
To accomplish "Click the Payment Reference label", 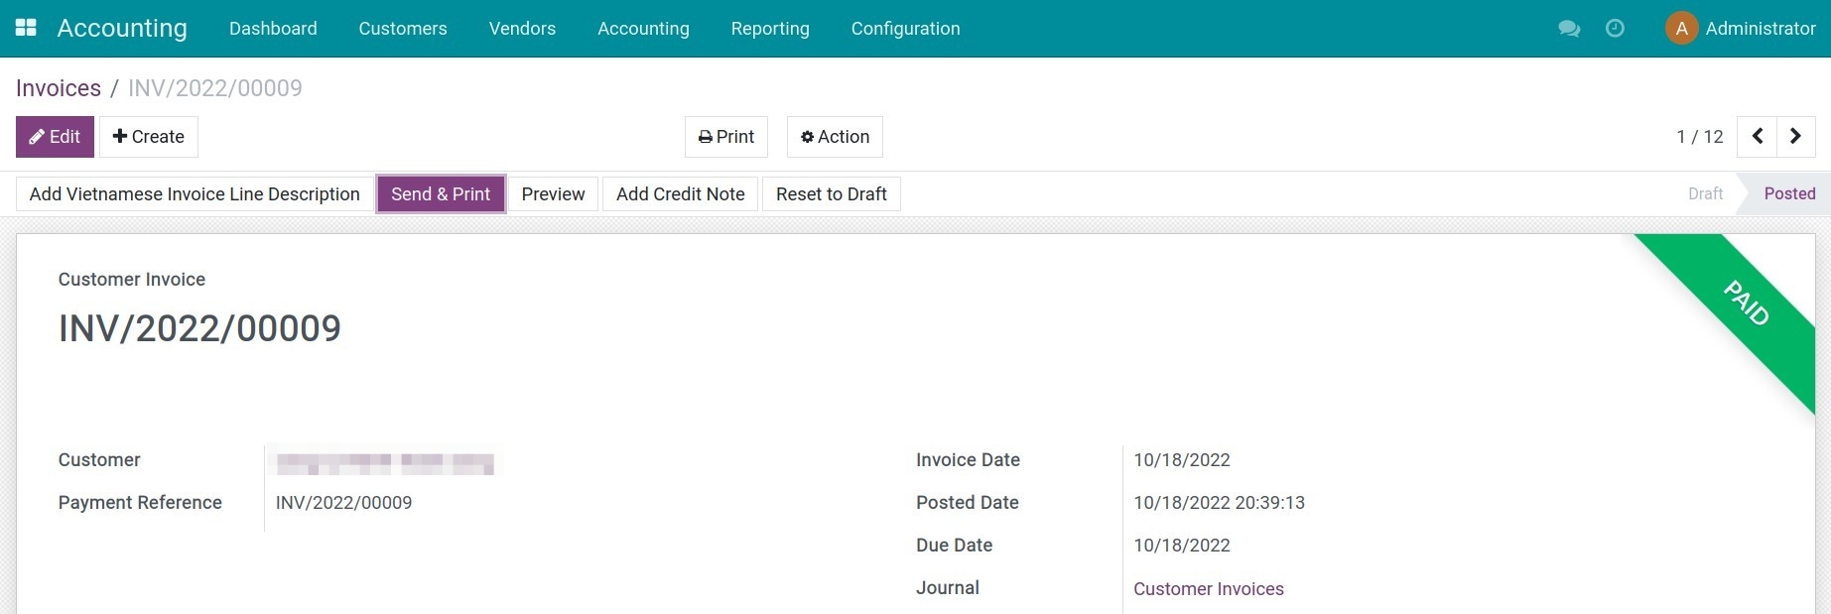I will click(140, 503).
